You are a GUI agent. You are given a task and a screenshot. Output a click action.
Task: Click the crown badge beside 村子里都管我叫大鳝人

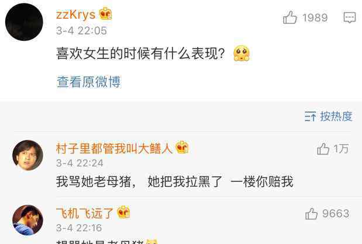click(x=182, y=148)
